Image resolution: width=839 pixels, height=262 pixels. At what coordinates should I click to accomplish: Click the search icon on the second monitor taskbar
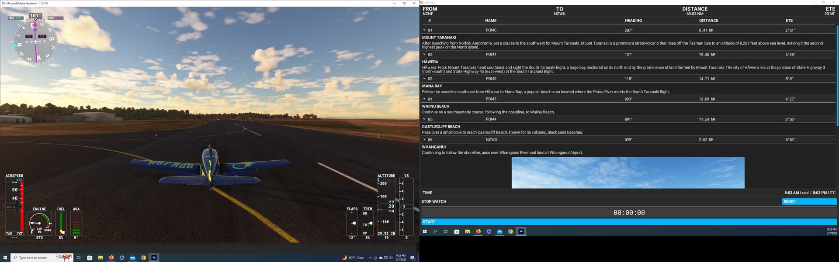coord(435,231)
